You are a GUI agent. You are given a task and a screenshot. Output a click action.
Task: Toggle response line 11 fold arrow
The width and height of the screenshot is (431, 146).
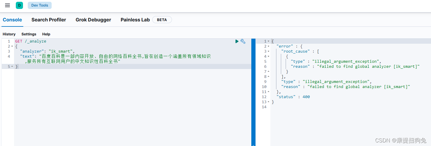tap(268, 92)
